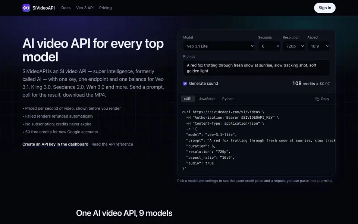Switch to the JavaScript code tab

[207, 99]
